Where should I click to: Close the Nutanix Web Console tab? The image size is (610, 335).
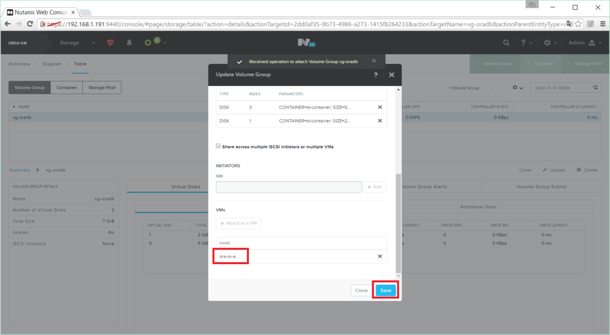point(73,13)
